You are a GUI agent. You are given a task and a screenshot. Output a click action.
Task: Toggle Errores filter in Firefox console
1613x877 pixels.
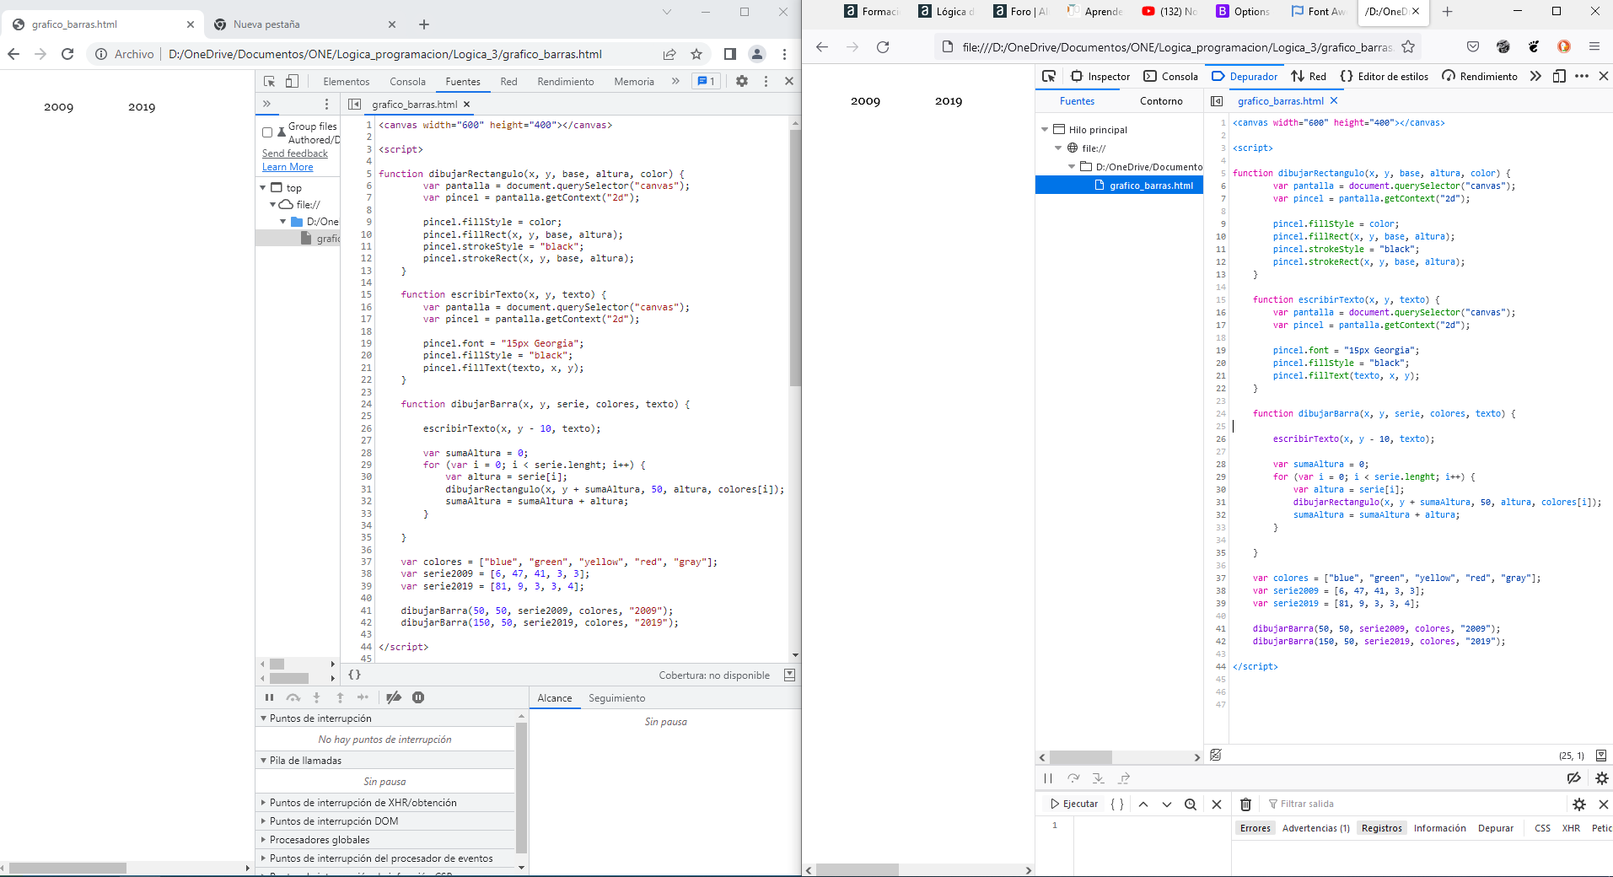[1255, 828]
